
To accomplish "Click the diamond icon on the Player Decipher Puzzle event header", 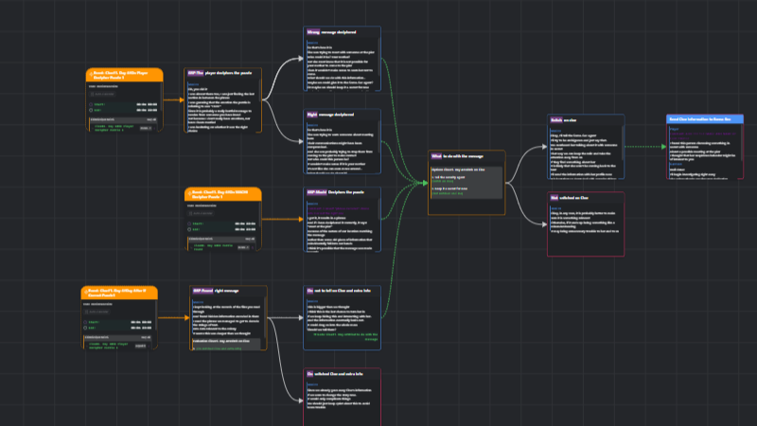I will pyautogui.click(x=91, y=75).
